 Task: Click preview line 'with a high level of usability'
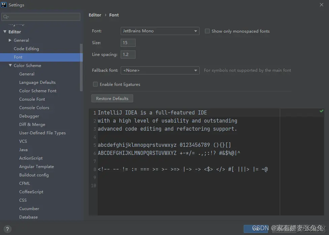click(x=168, y=121)
